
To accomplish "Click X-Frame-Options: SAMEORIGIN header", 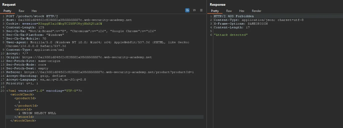I will tap(240, 24).
